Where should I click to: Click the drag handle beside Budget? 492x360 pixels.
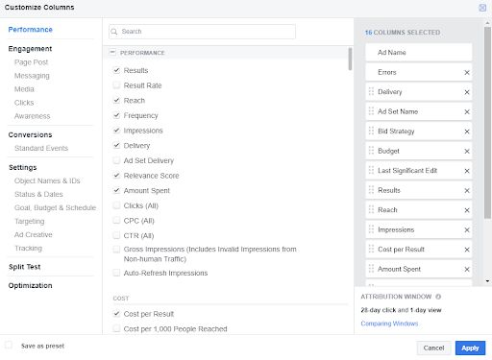tap(371, 151)
